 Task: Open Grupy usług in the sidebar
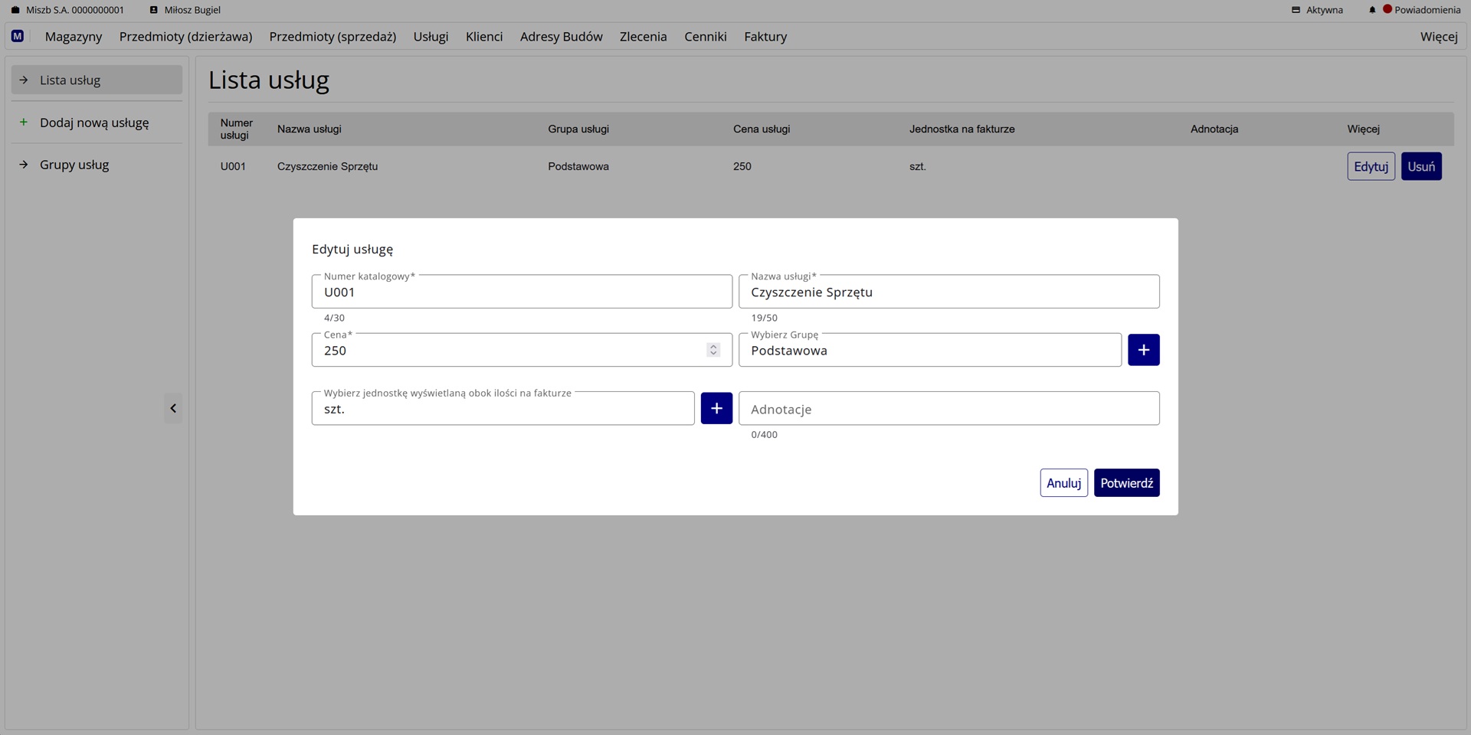[x=74, y=165]
